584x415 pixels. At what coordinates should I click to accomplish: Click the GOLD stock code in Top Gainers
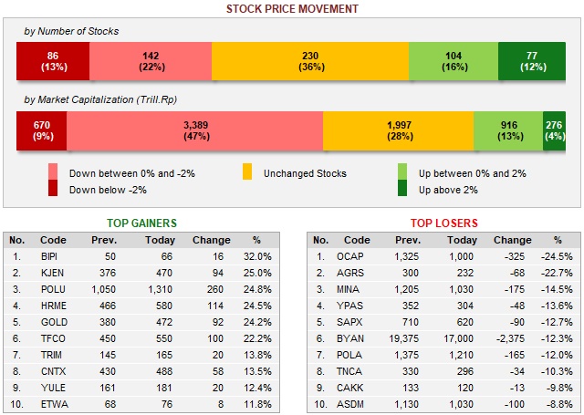click(x=52, y=319)
